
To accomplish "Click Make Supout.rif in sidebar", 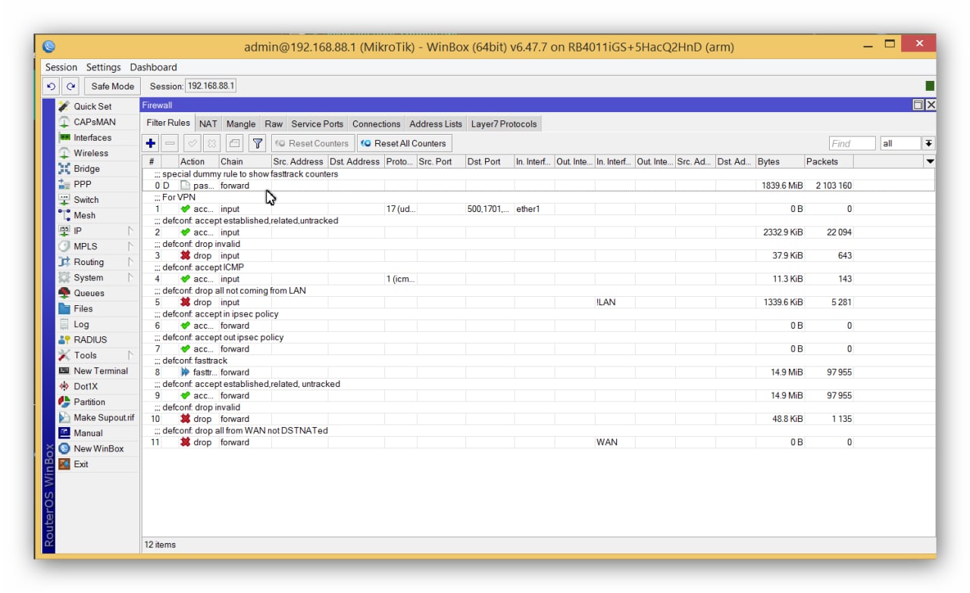I will (103, 417).
